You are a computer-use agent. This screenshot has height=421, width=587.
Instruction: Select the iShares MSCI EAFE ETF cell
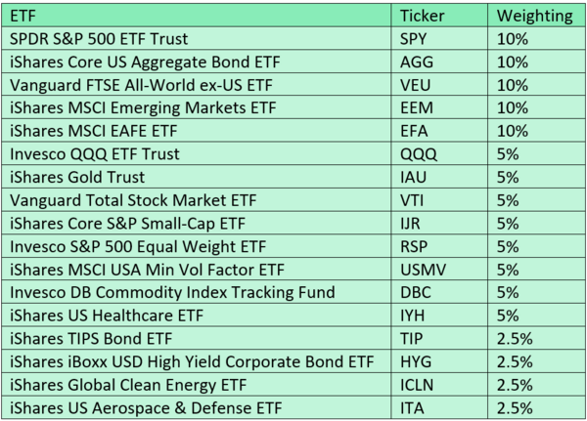tap(197, 131)
